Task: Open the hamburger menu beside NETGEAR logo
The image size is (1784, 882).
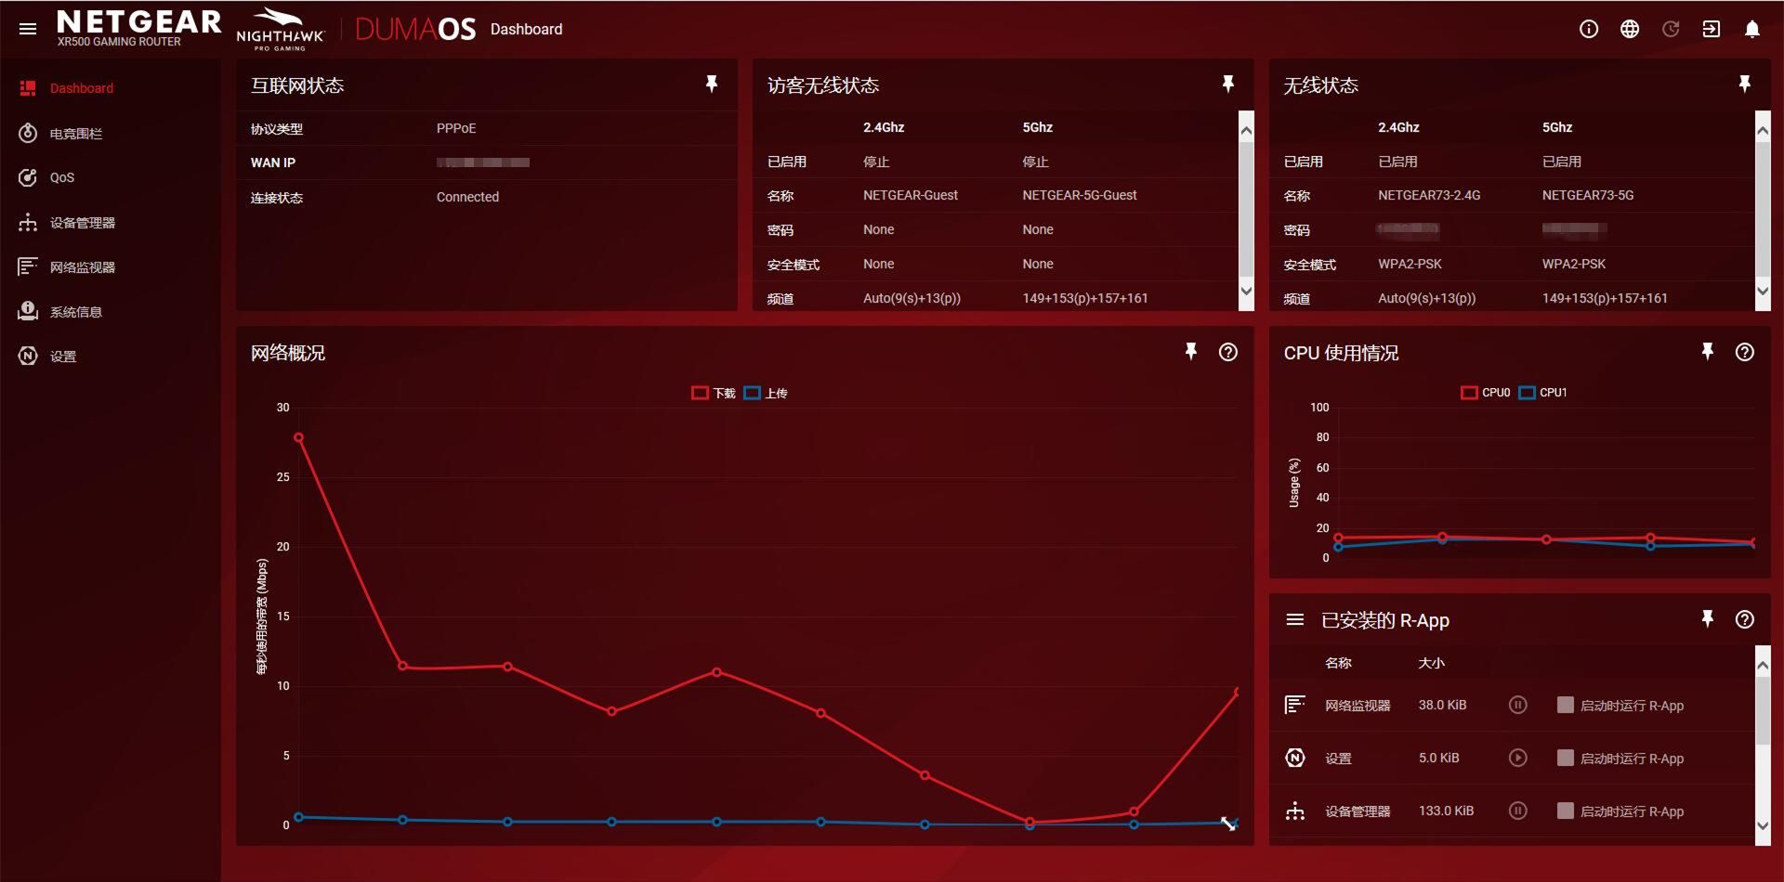Action: [28, 29]
